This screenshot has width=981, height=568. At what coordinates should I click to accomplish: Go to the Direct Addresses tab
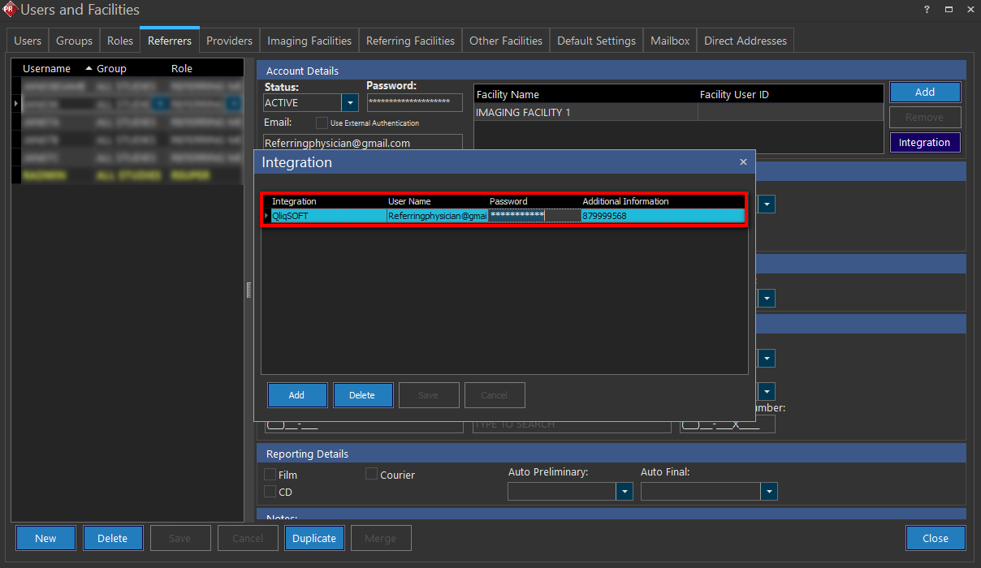[745, 41]
